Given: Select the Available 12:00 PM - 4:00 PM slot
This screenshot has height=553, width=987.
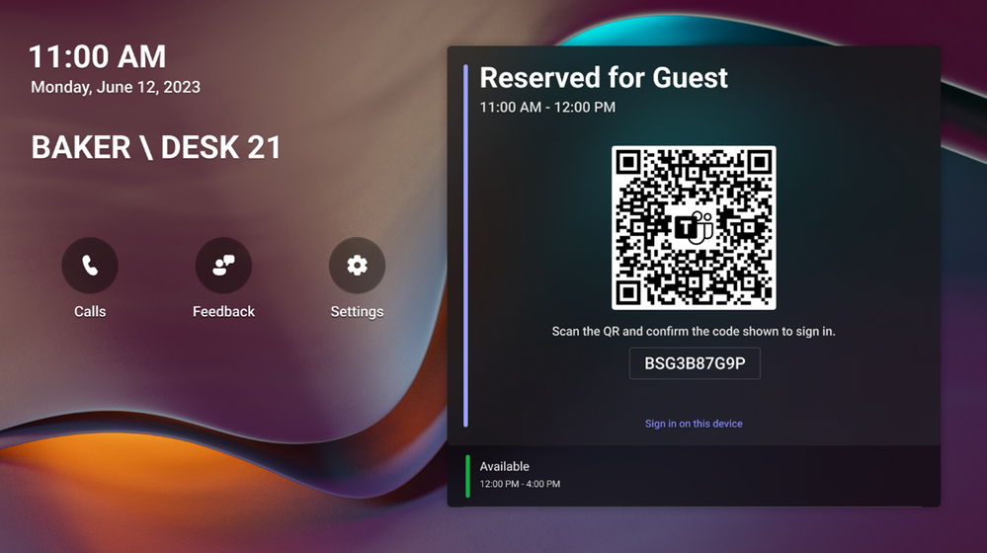Looking at the screenshot, I should pyautogui.click(x=694, y=476).
